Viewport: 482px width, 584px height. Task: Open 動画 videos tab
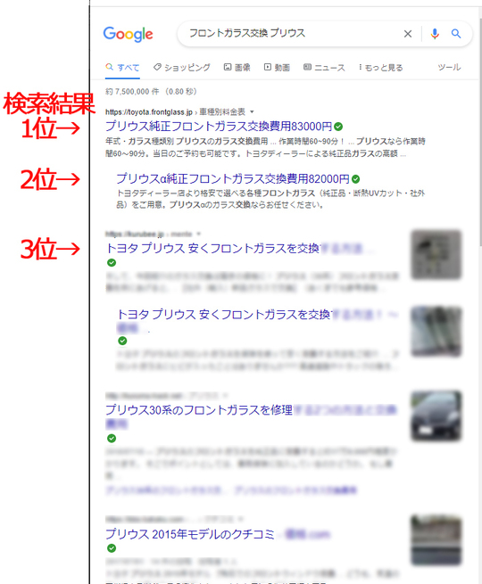coord(277,68)
